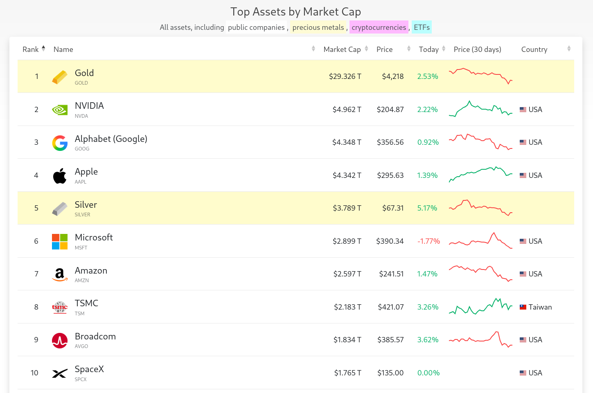Image resolution: width=593 pixels, height=393 pixels.
Task: Click Microsoft's -1.77% today change
Action: point(428,241)
